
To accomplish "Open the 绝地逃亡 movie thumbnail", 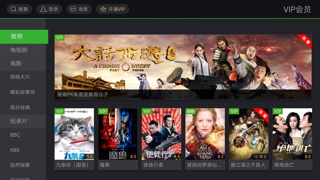I will 292,139.
